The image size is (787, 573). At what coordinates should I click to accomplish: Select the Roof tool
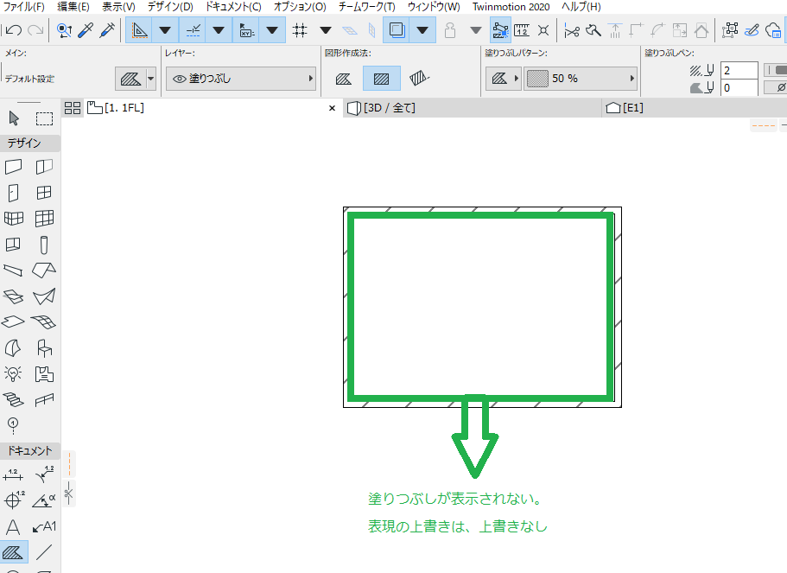tap(44, 271)
